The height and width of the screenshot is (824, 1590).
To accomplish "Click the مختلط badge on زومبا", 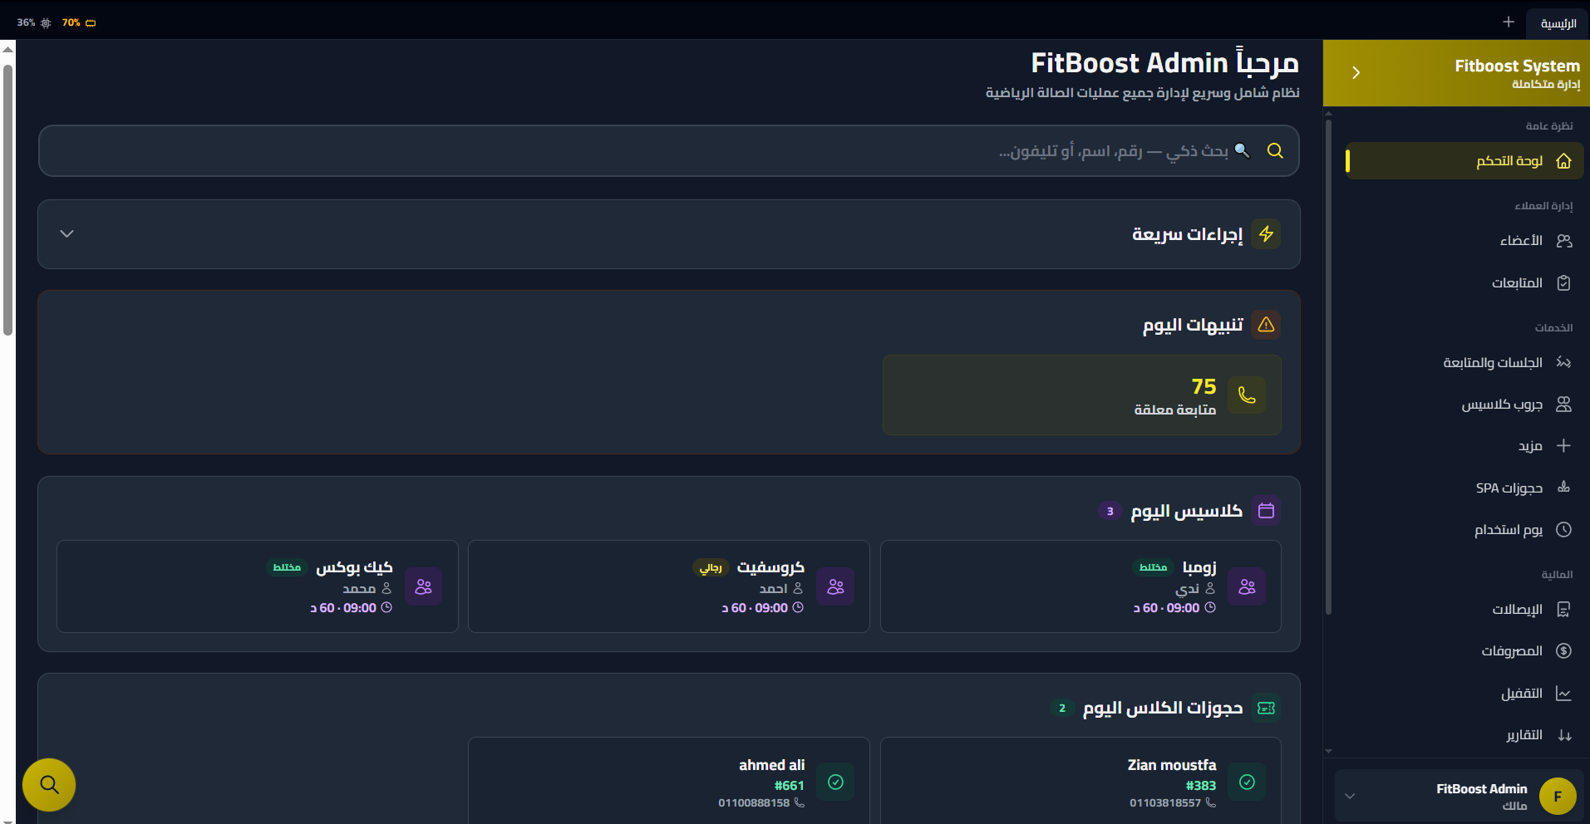I will pos(1153,567).
